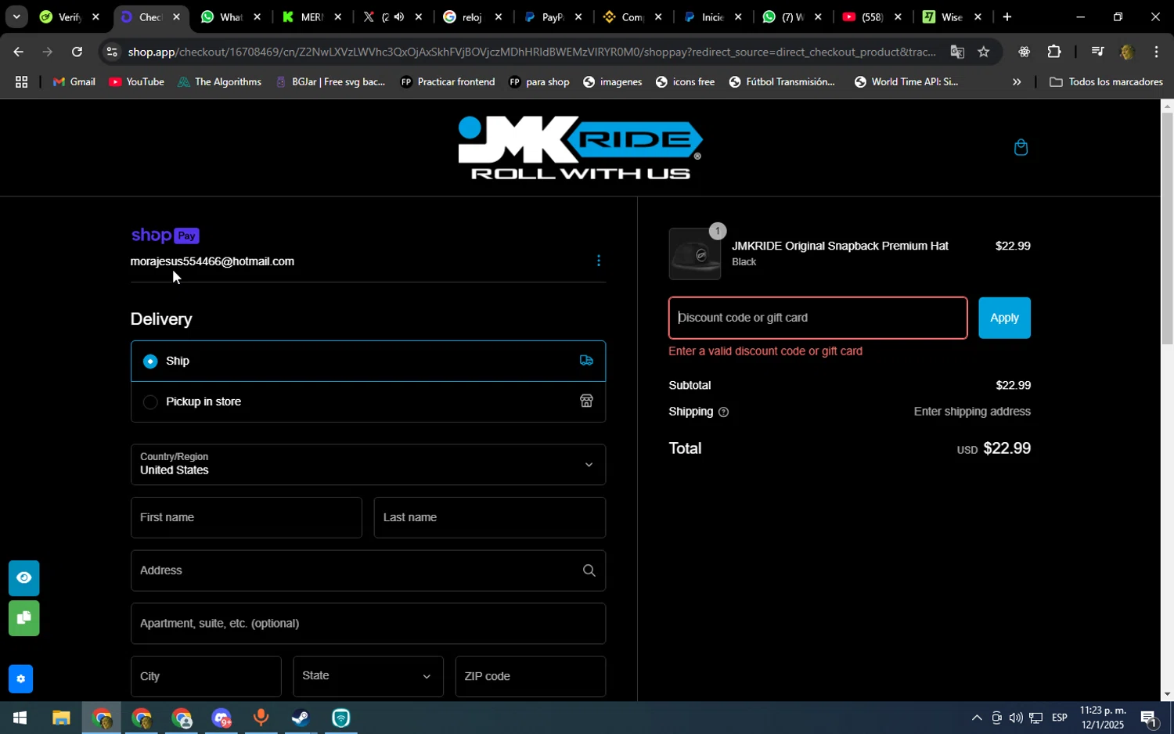Open the shopping bag cart icon
This screenshot has height=734, width=1174.
coord(1021,147)
